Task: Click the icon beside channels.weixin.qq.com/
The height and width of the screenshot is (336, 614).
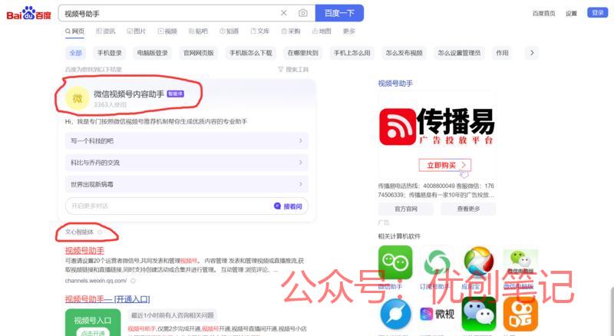Action: click(x=133, y=281)
